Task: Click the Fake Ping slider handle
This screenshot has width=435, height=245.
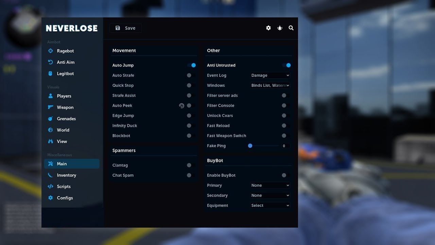Action: (250, 146)
